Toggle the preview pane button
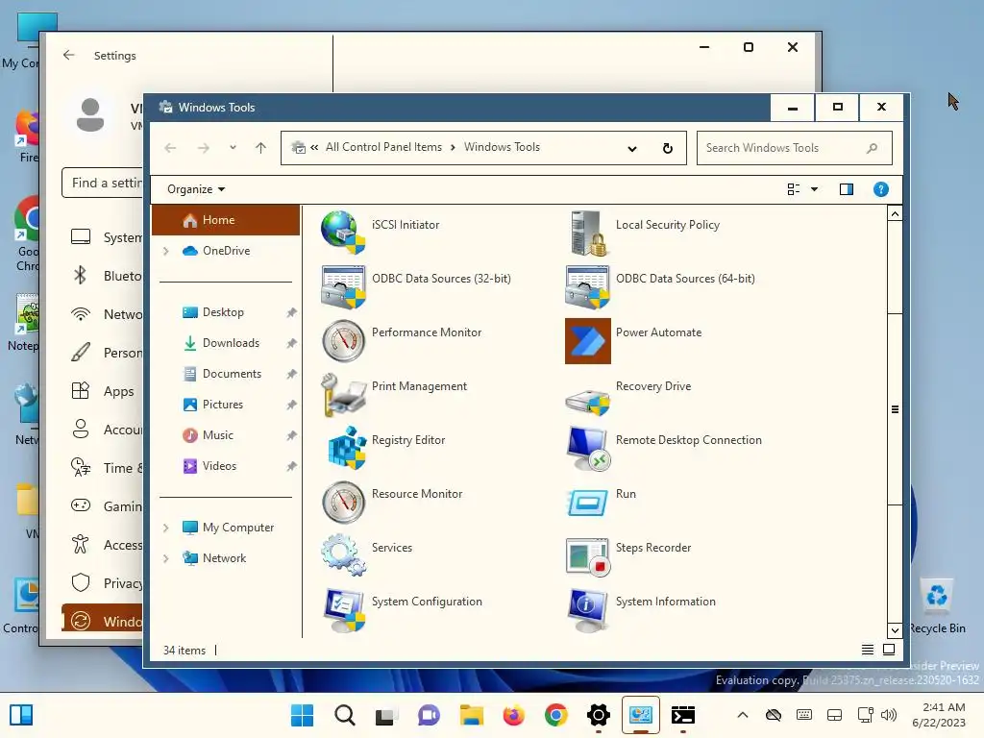Screen dimensions: 984x738 click(x=846, y=189)
